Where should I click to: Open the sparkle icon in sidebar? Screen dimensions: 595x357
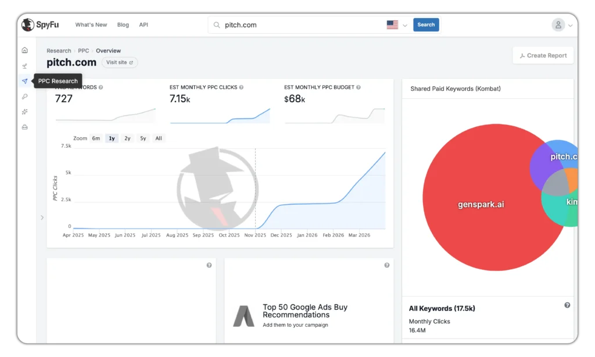coord(24,112)
